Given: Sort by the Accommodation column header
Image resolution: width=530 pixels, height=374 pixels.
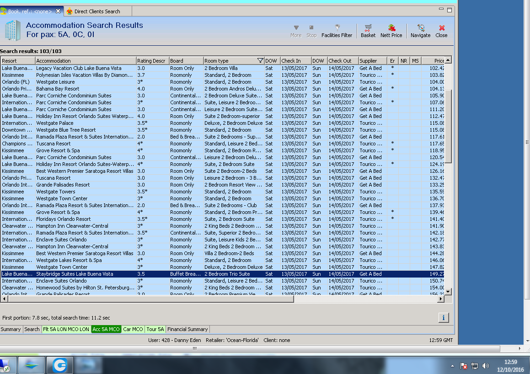Looking at the screenshot, I should click(85, 61).
